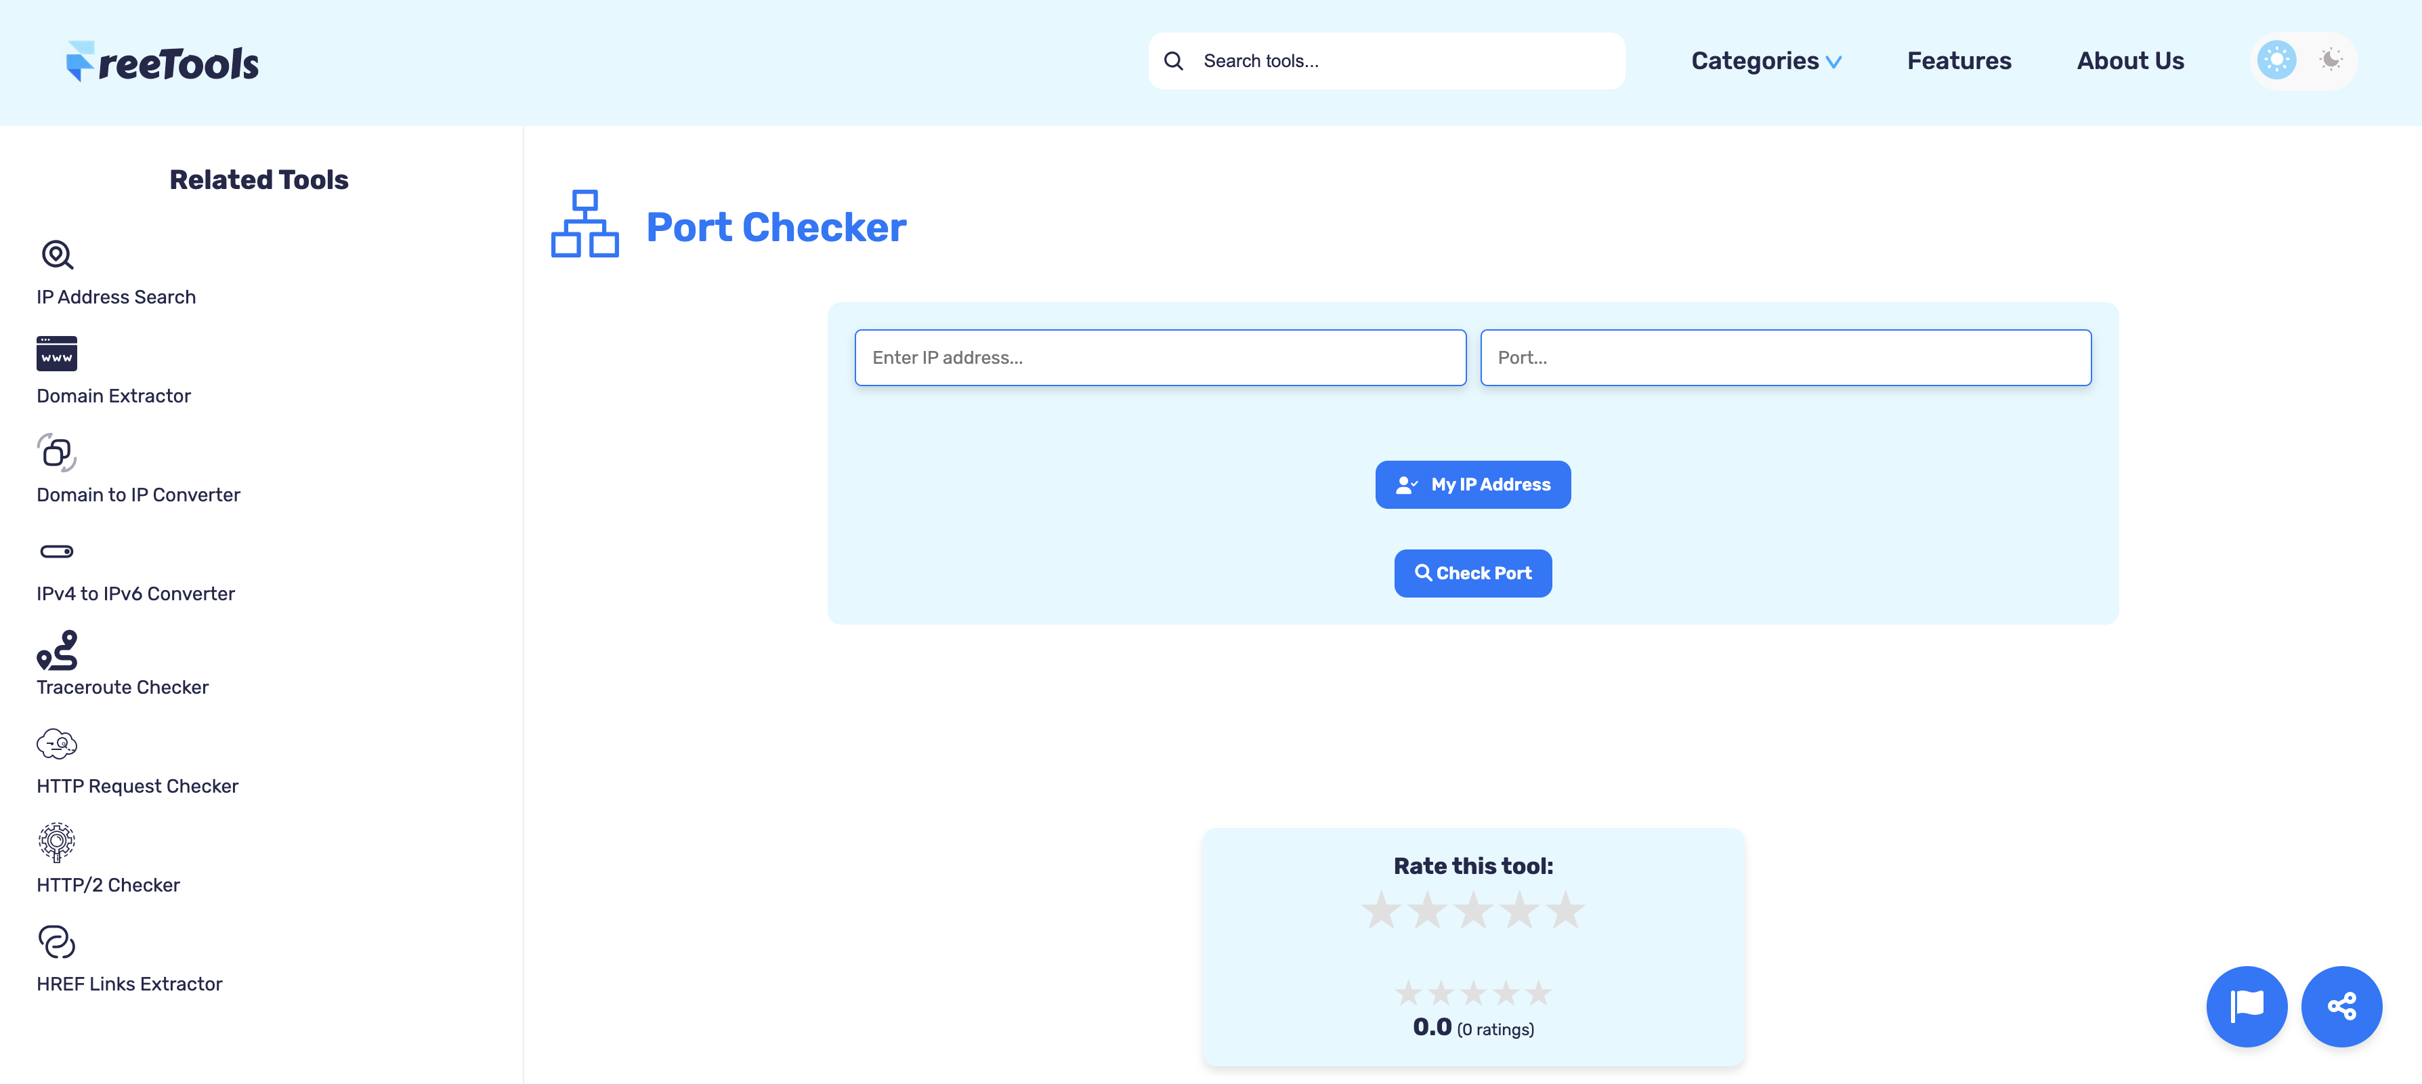The width and height of the screenshot is (2422, 1084).
Task: Expand the Categories dropdown
Action: (x=1765, y=60)
